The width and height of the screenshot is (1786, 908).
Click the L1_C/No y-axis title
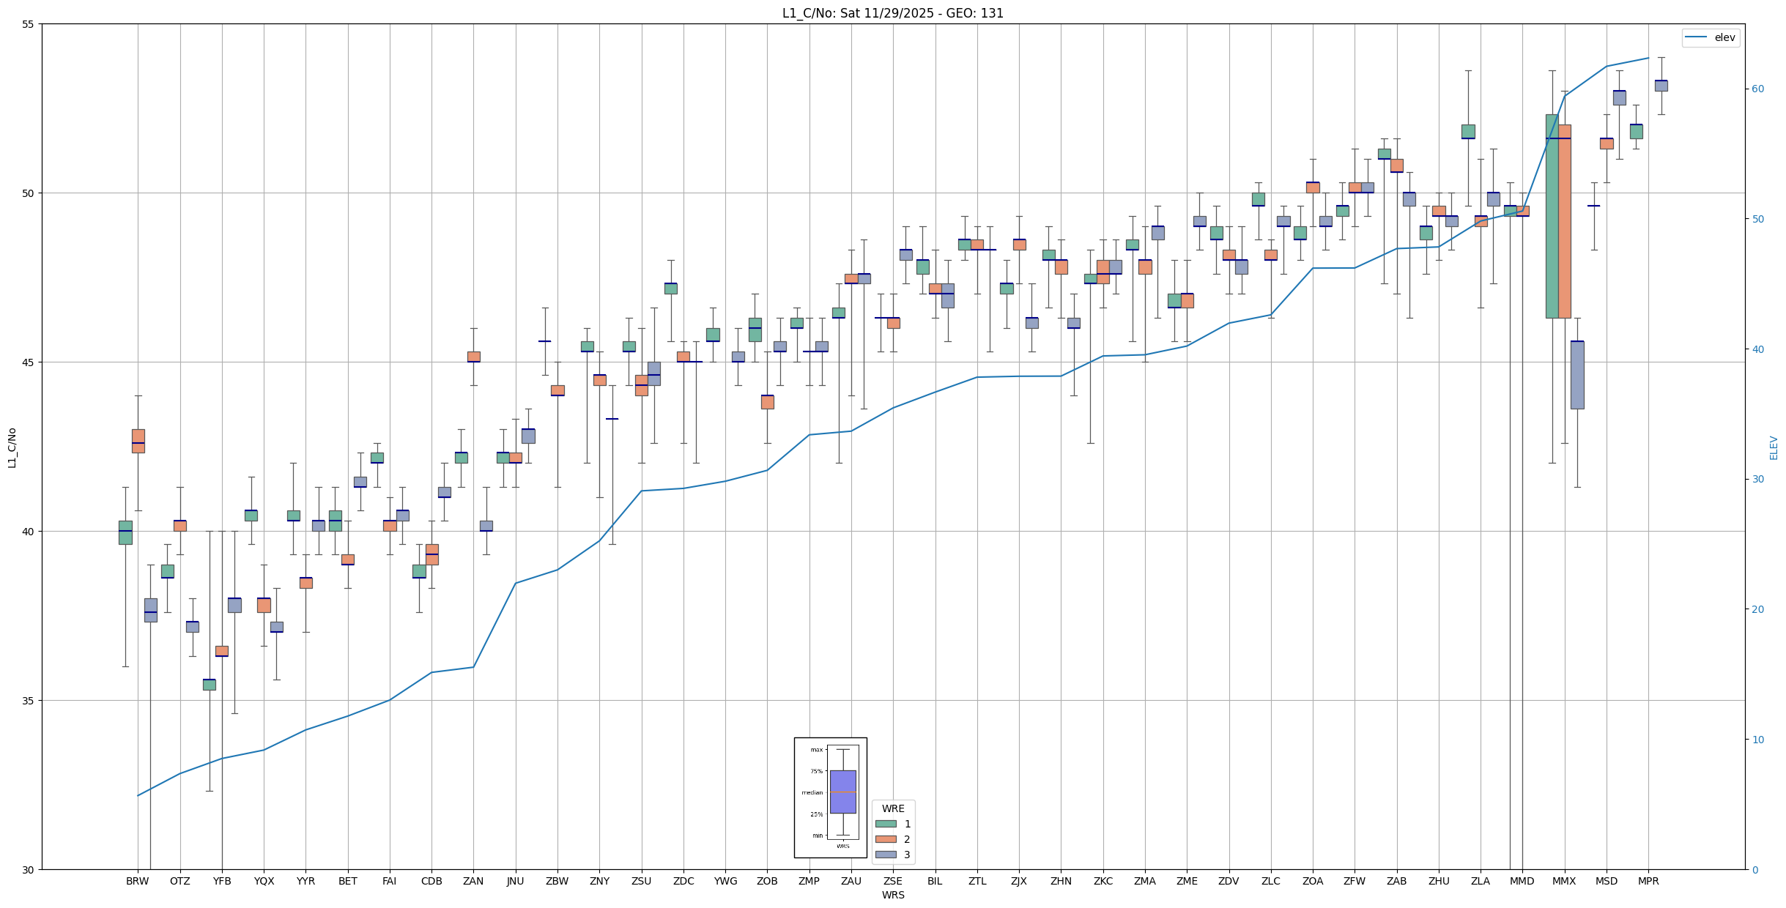[12, 447]
